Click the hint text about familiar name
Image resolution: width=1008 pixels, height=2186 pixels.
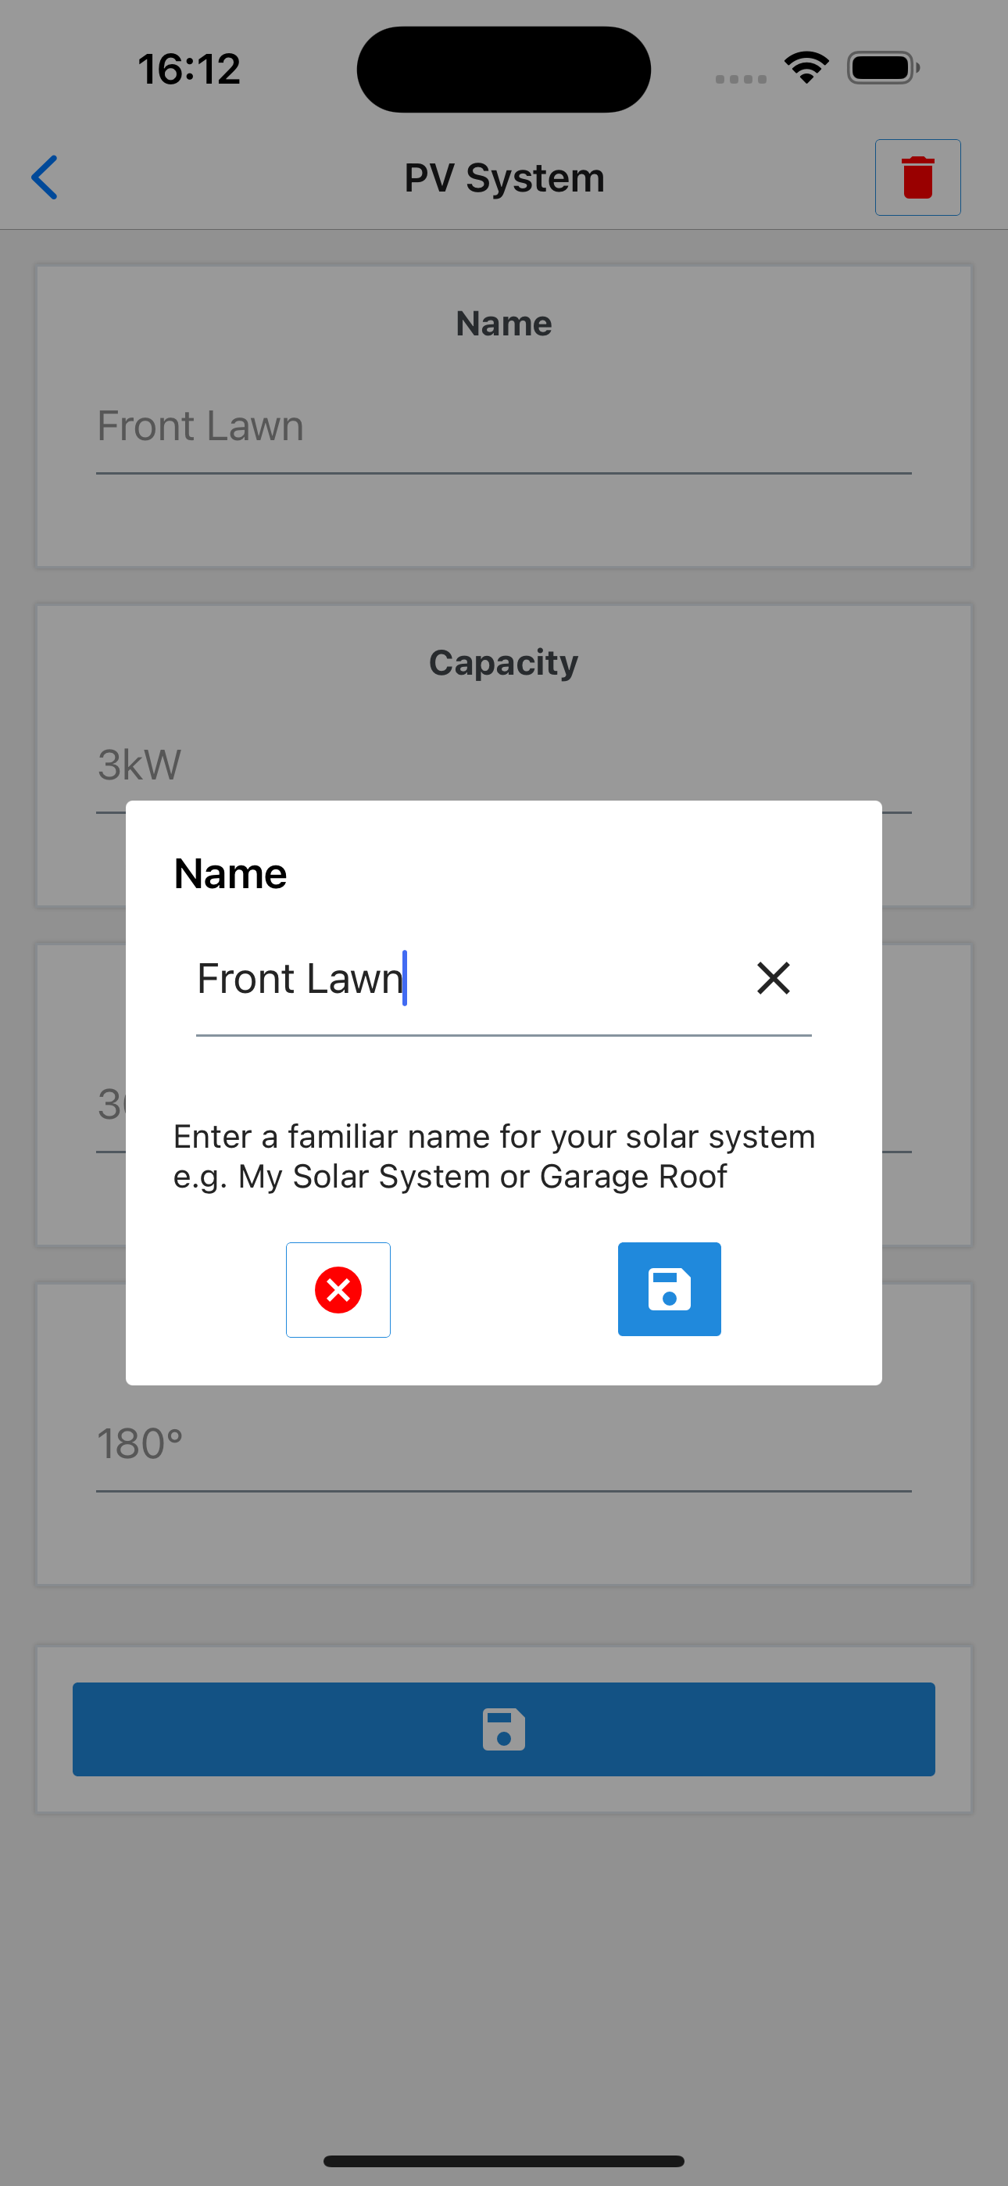tap(494, 1156)
